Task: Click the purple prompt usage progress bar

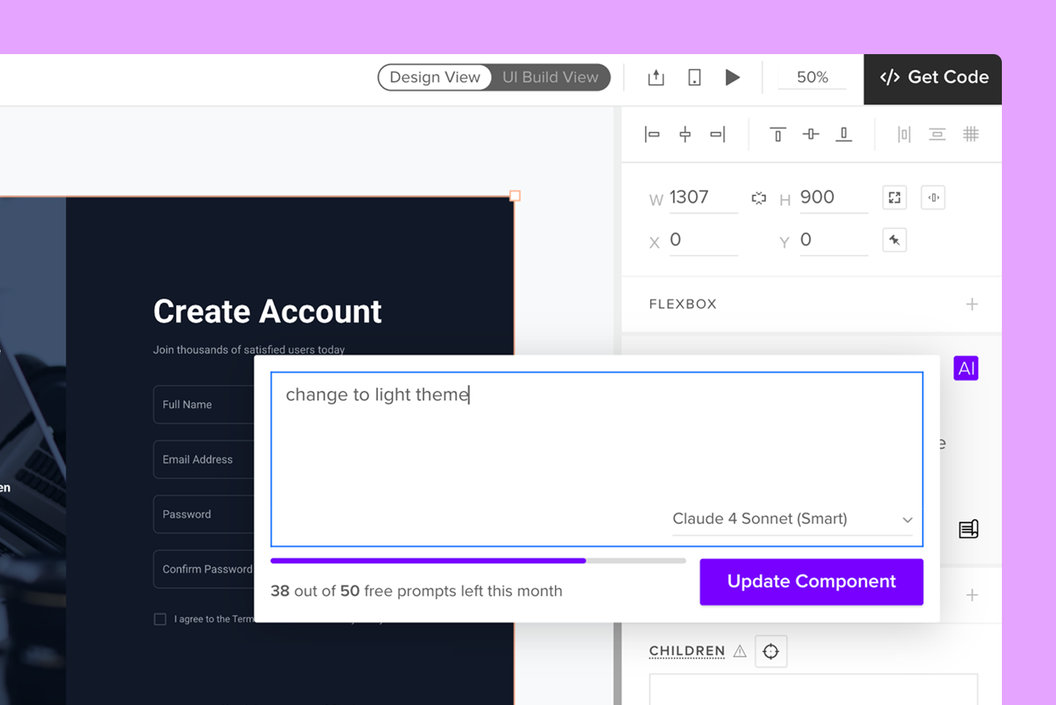Action: 428,561
